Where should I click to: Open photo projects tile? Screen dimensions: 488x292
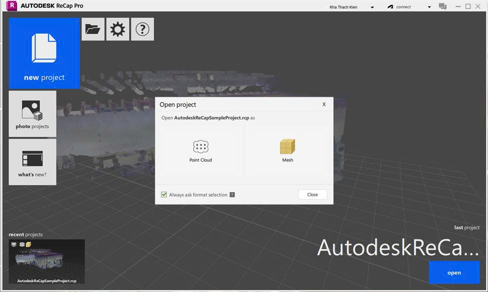point(33,114)
